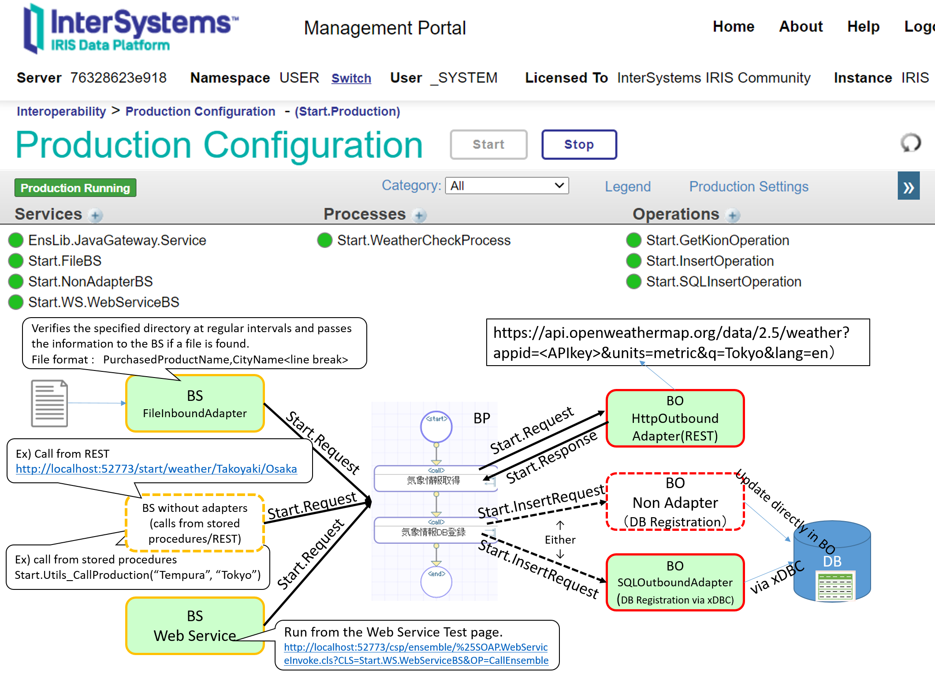The image size is (935, 674).
Task: Click the BP start node circle
Action: [436, 426]
